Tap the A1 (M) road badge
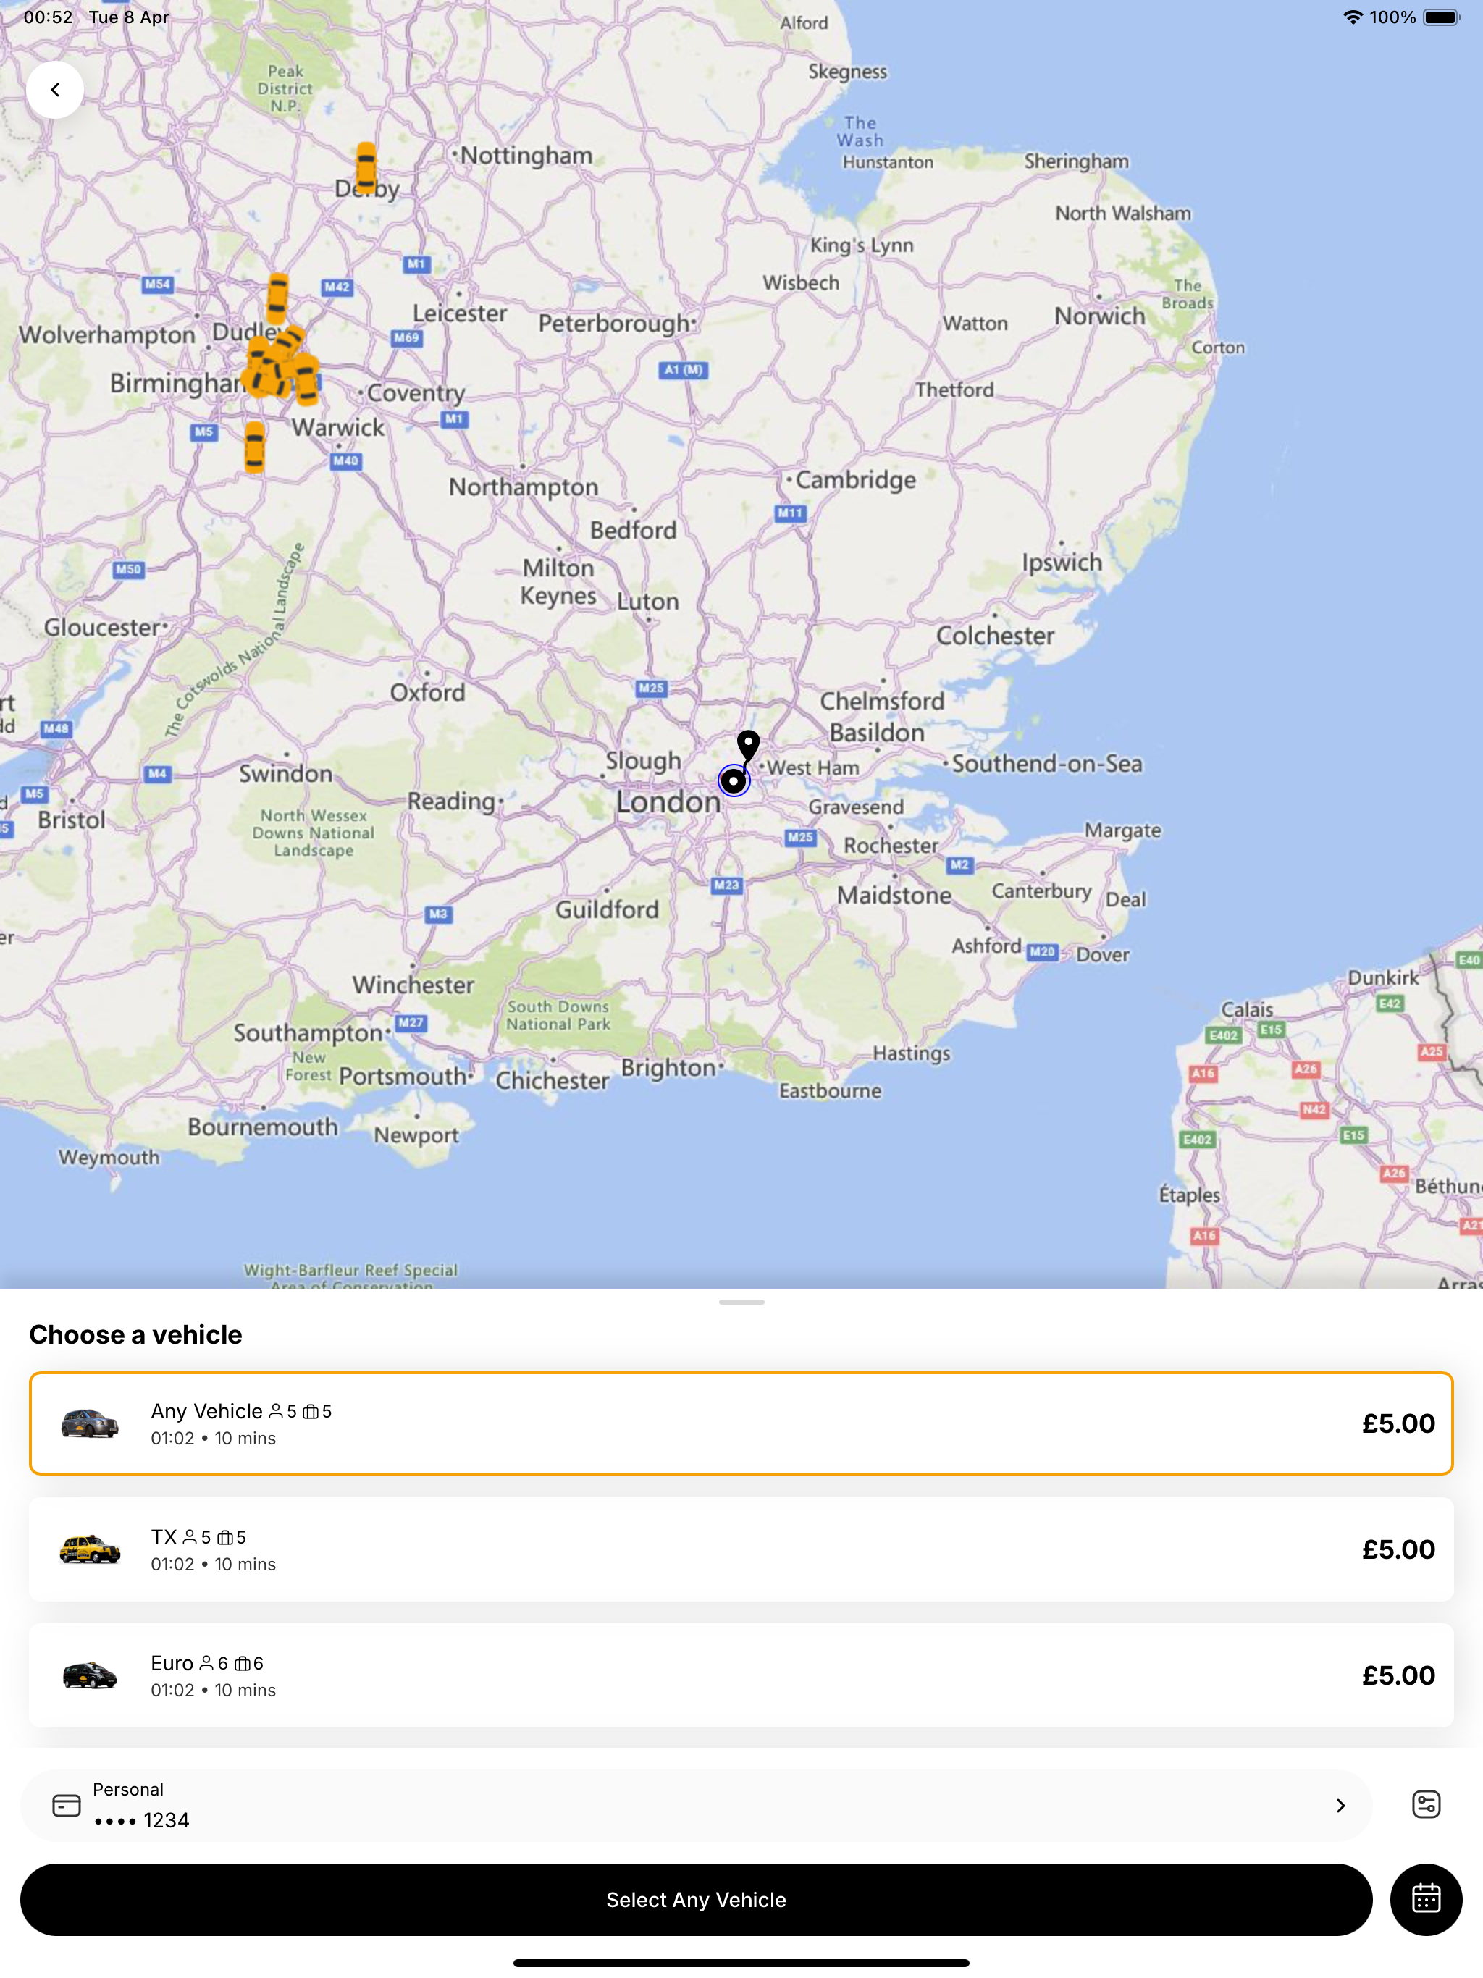 pos(684,369)
